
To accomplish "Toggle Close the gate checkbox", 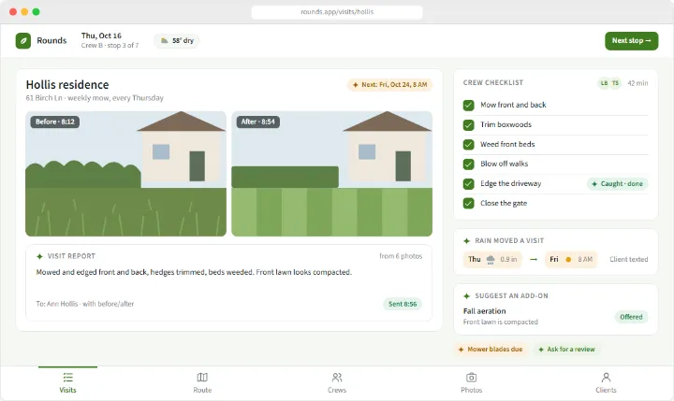I will click(x=469, y=204).
